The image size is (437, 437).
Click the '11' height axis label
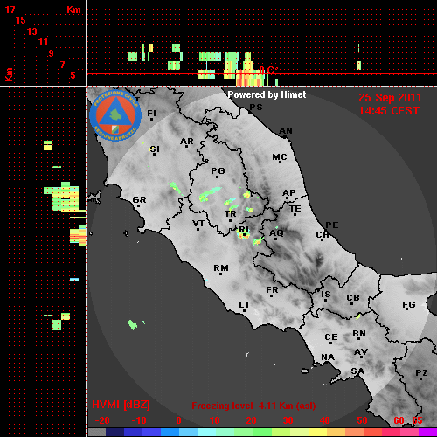coord(43,42)
